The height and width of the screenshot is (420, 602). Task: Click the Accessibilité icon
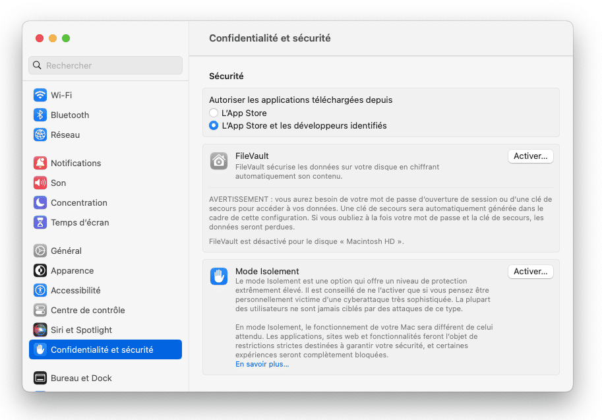pos(40,290)
